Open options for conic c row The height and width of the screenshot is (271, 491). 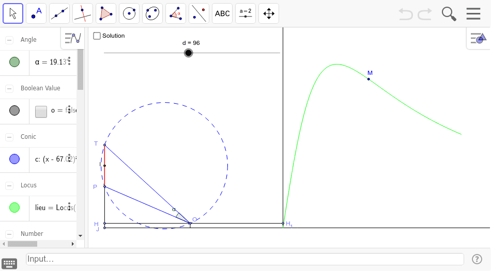pos(69,158)
